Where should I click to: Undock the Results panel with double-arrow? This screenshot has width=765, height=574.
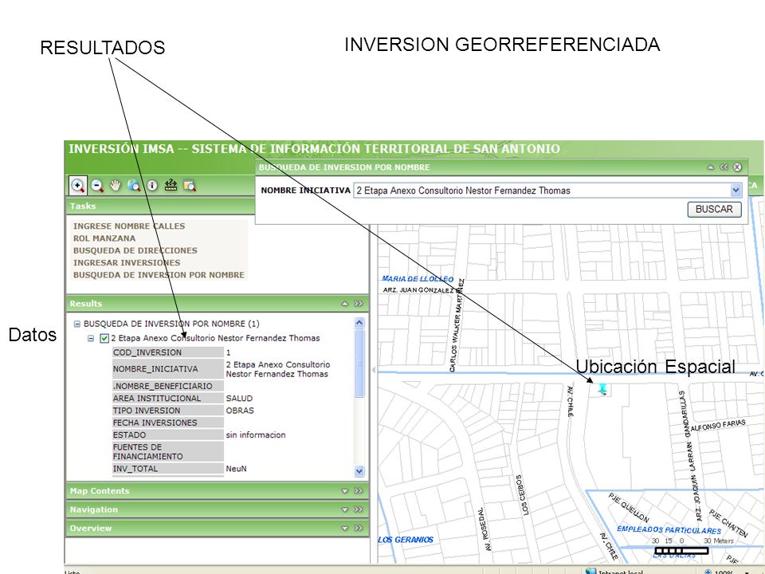coord(359,304)
